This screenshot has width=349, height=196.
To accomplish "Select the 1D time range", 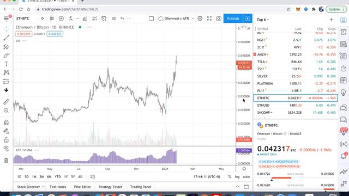I will click(x=20, y=176).
